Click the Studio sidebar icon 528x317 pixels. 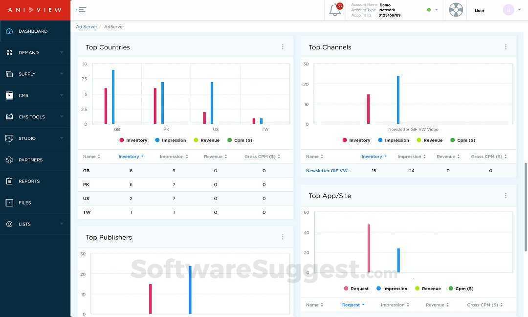9,138
